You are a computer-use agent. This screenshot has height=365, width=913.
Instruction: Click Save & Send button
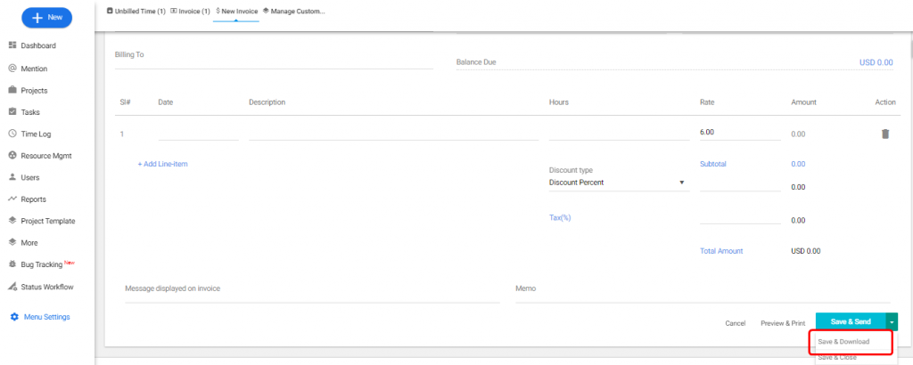click(851, 322)
